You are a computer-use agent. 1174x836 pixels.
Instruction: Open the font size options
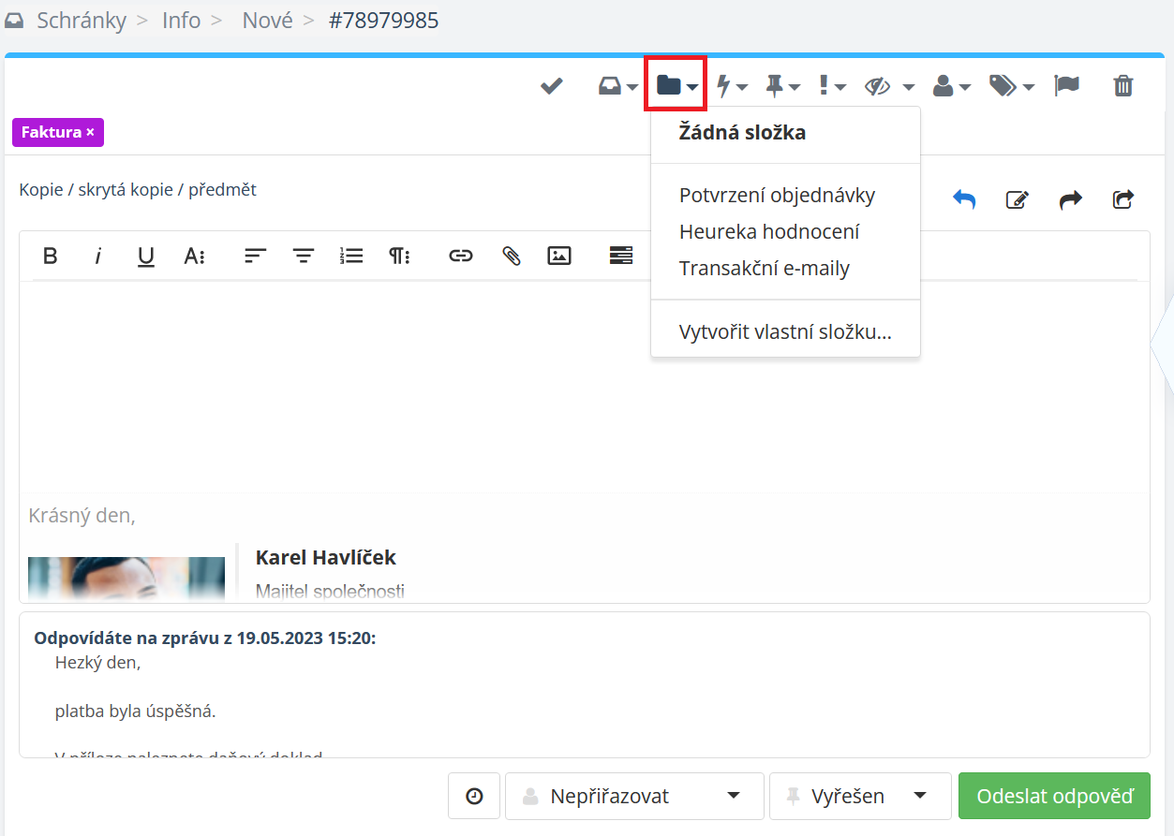194,256
